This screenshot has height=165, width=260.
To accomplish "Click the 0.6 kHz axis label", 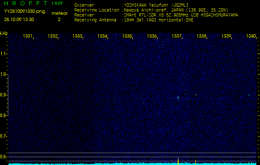I will 4,157.
